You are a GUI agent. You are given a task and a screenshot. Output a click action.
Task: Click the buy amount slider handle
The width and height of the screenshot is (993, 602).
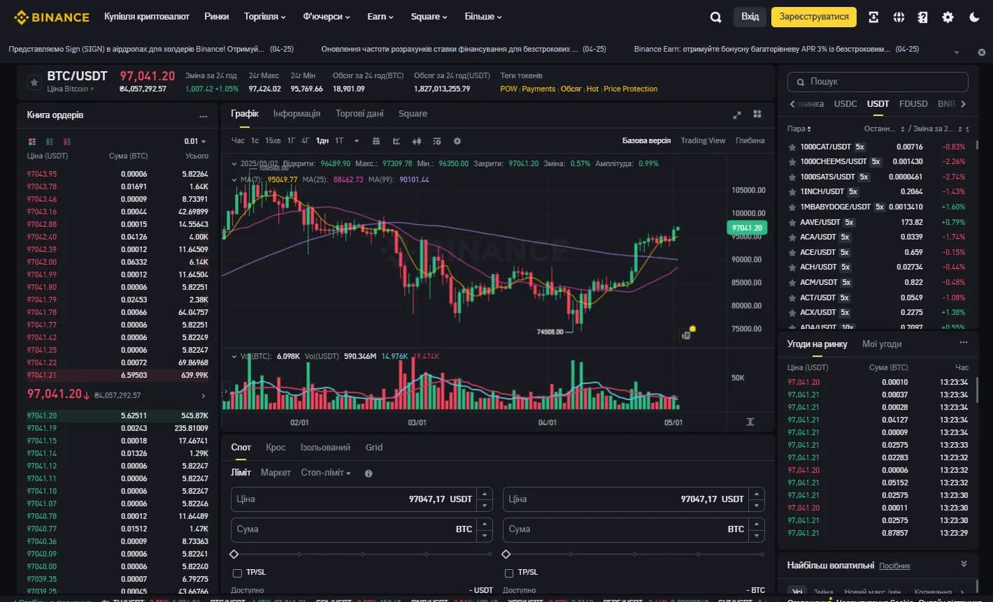point(234,554)
